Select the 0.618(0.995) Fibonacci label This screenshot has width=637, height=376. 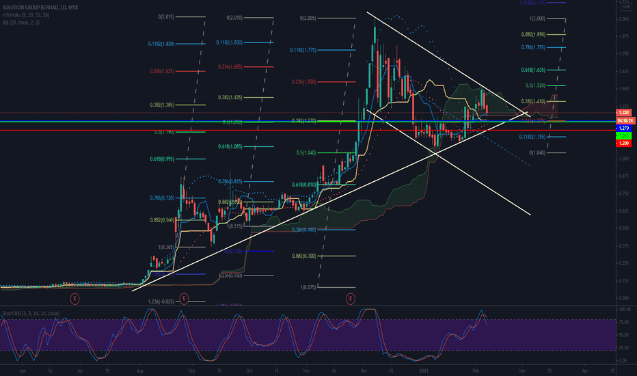pyautogui.click(x=162, y=159)
